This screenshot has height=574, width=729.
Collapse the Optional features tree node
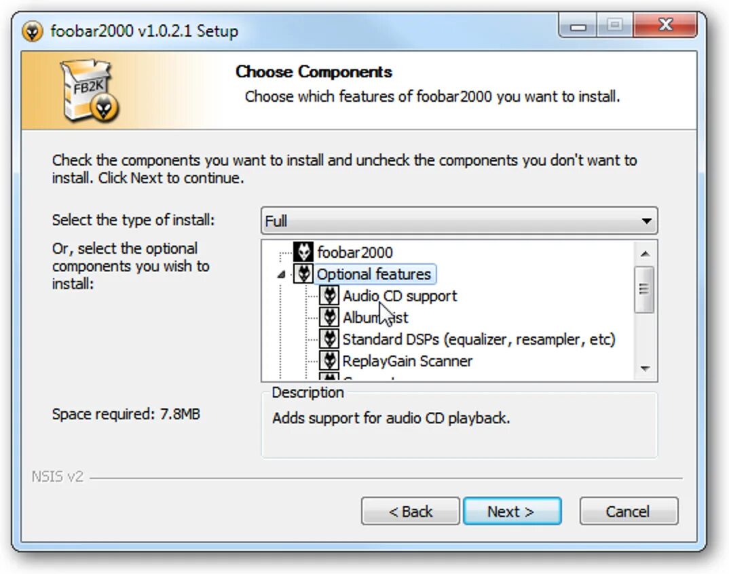(x=281, y=275)
